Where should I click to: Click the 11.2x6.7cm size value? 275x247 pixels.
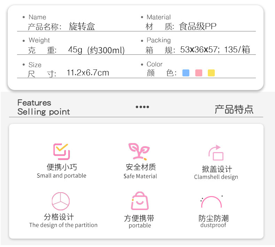coord(88,73)
